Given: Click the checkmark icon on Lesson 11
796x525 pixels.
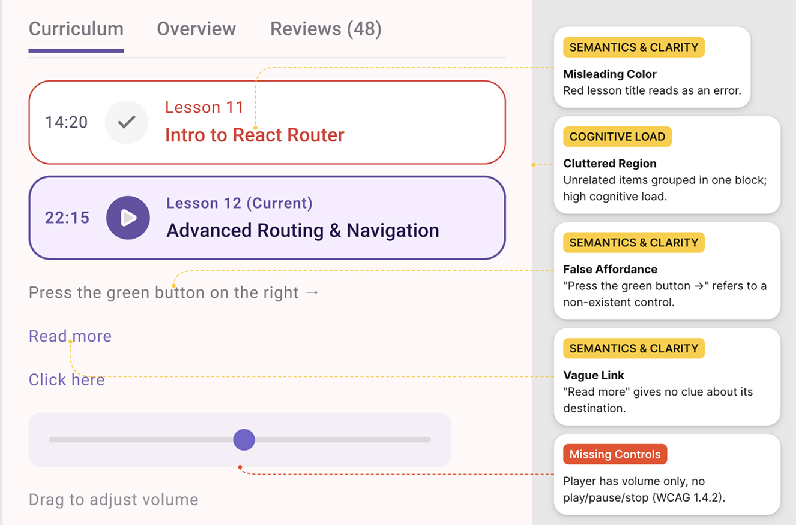Looking at the screenshot, I should [127, 122].
